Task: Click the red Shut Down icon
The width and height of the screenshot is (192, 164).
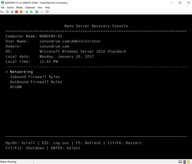Action: click(17, 12)
